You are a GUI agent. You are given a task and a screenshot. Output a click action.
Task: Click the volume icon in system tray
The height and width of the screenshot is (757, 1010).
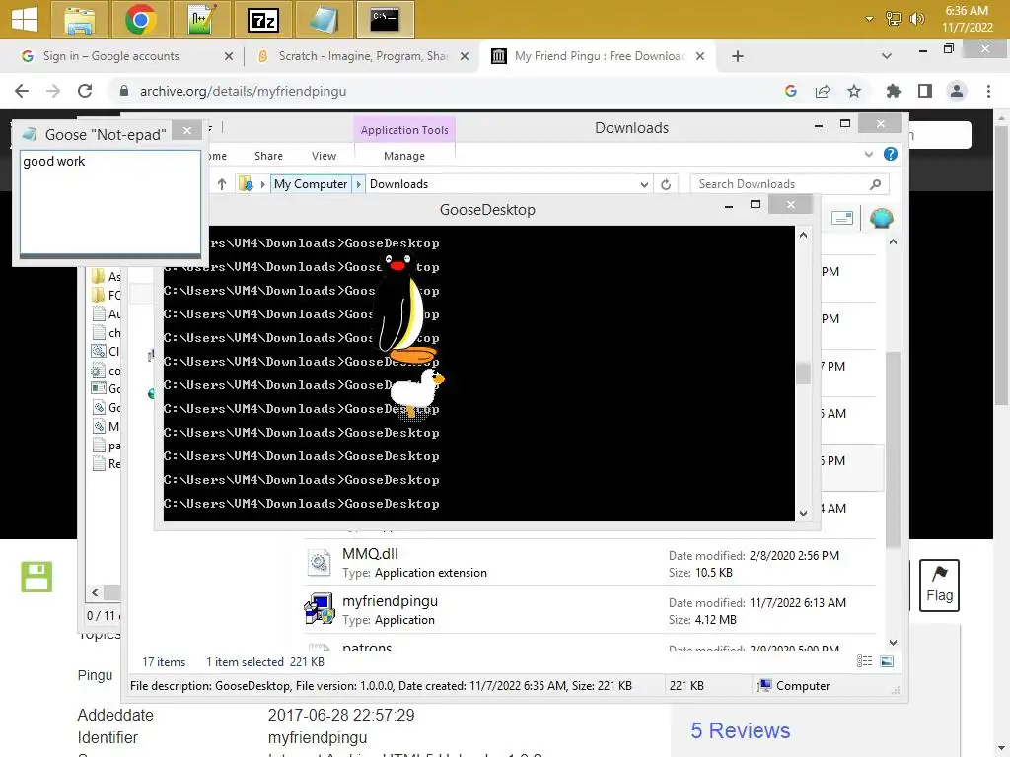pyautogui.click(x=916, y=19)
